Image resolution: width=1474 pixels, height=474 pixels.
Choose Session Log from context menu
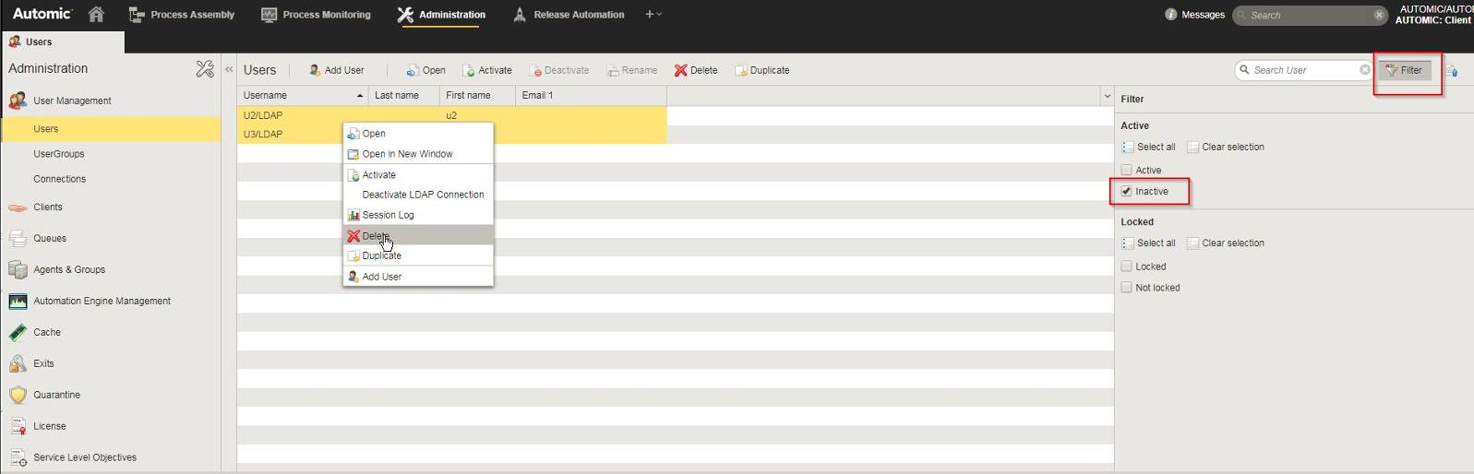(x=418, y=215)
